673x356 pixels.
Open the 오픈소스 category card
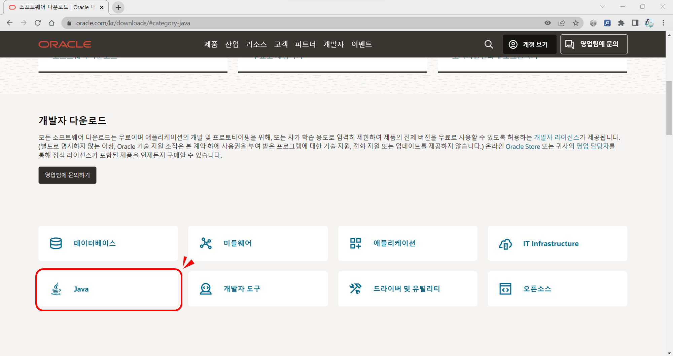557,289
